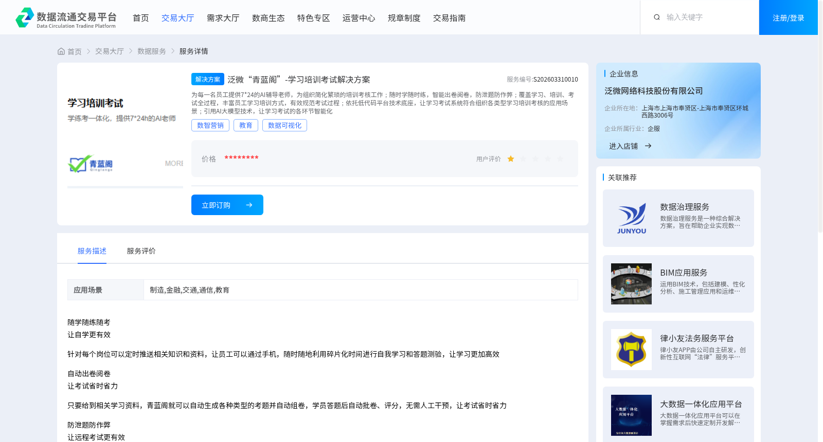The width and height of the screenshot is (823, 442).
Task: Open 需求大厅 navigation menu
Action: (x=223, y=18)
